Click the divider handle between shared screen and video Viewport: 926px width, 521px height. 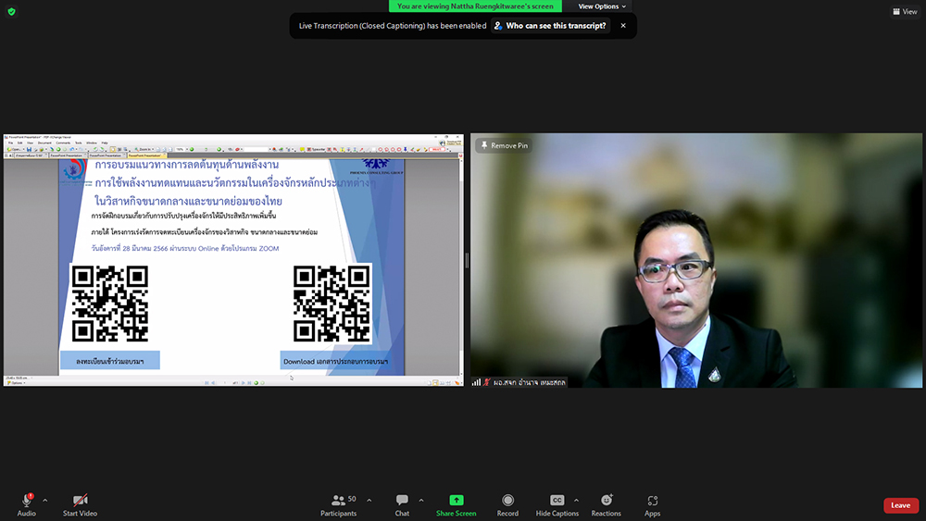point(467,260)
